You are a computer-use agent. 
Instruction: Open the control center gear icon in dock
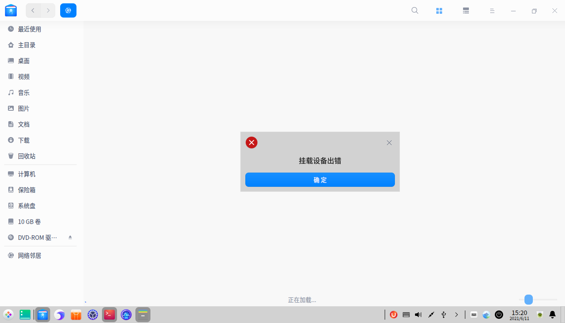(93, 315)
